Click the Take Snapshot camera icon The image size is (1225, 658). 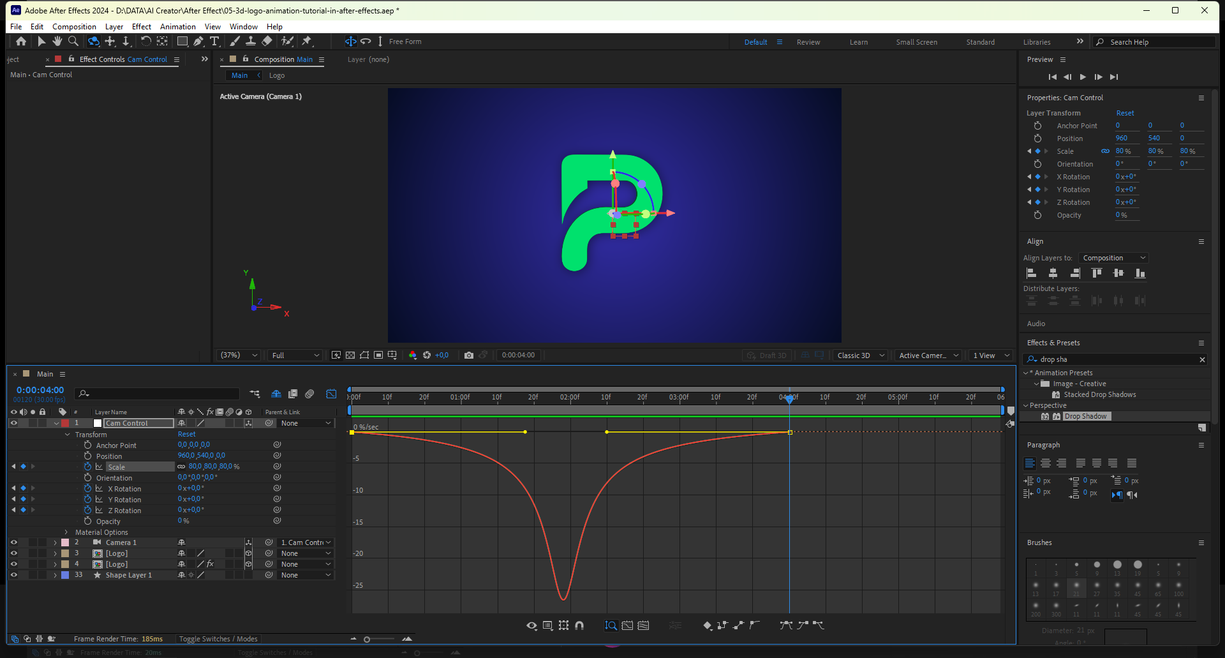[x=469, y=355]
